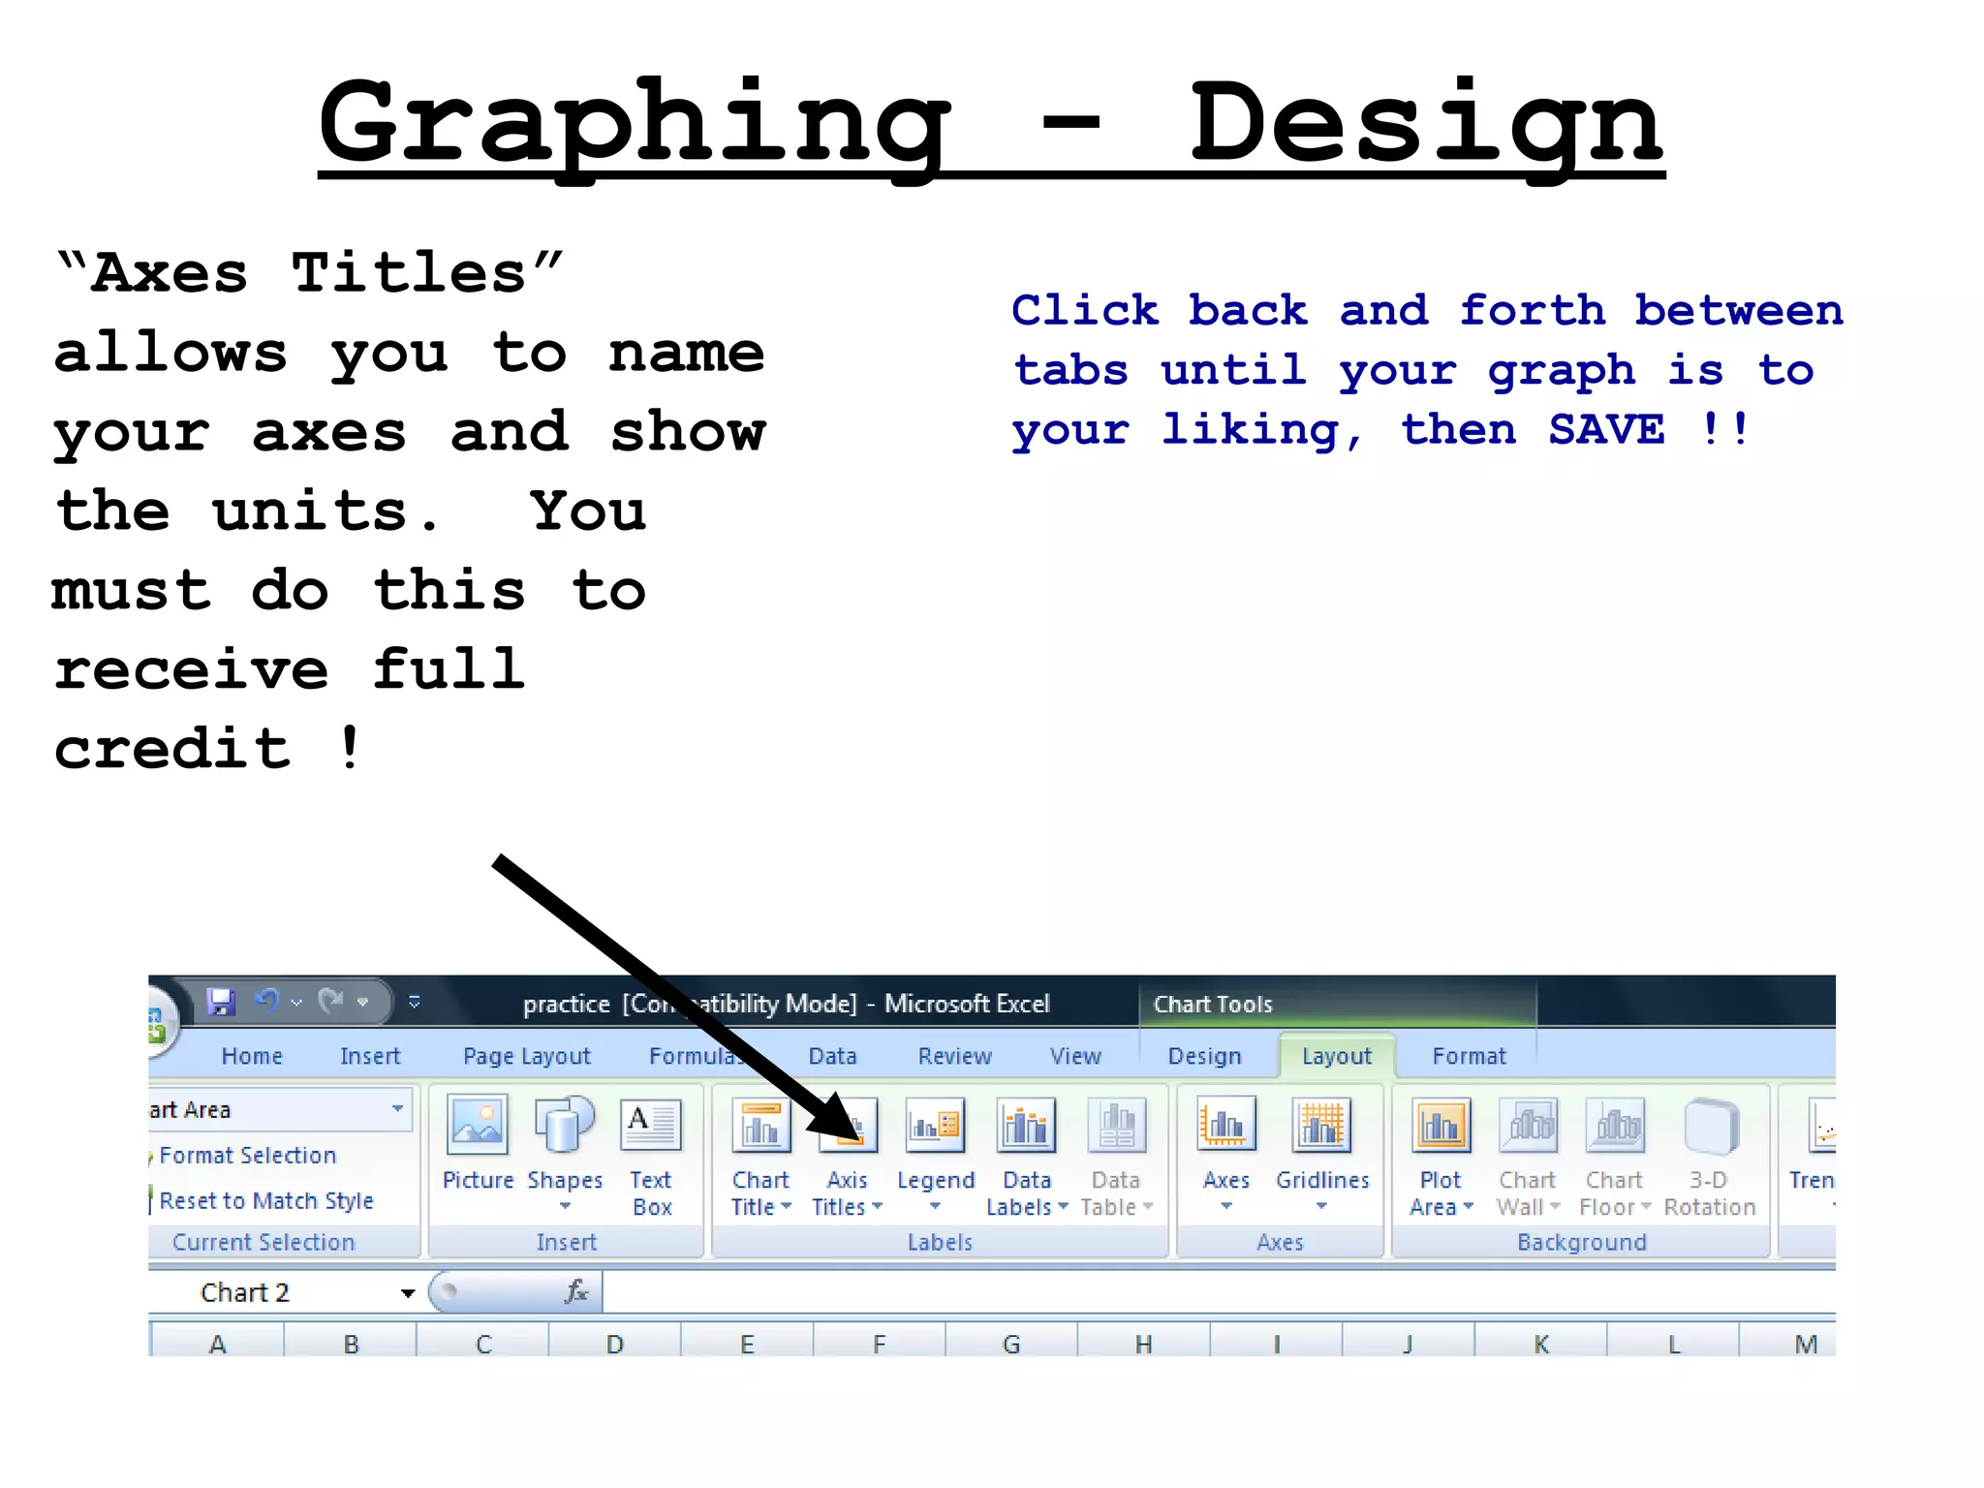Expand the Name Box dropdown arrow
The height and width of the screenshot is (1488, 1984).
pos(408,1293)
